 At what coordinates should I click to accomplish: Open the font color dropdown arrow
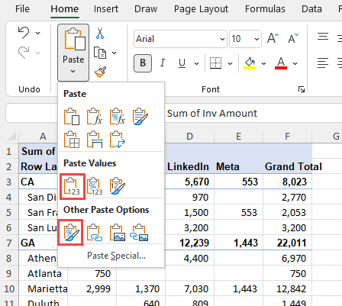pyautogui.click(x=295, y=63)
